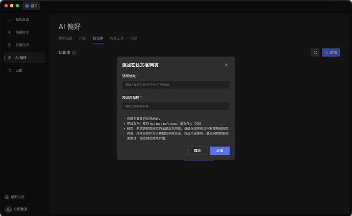The width and height of the screenshot is (352, 216).
Task: Open 批量执行 in the sidebar
Action: [24, 45]
